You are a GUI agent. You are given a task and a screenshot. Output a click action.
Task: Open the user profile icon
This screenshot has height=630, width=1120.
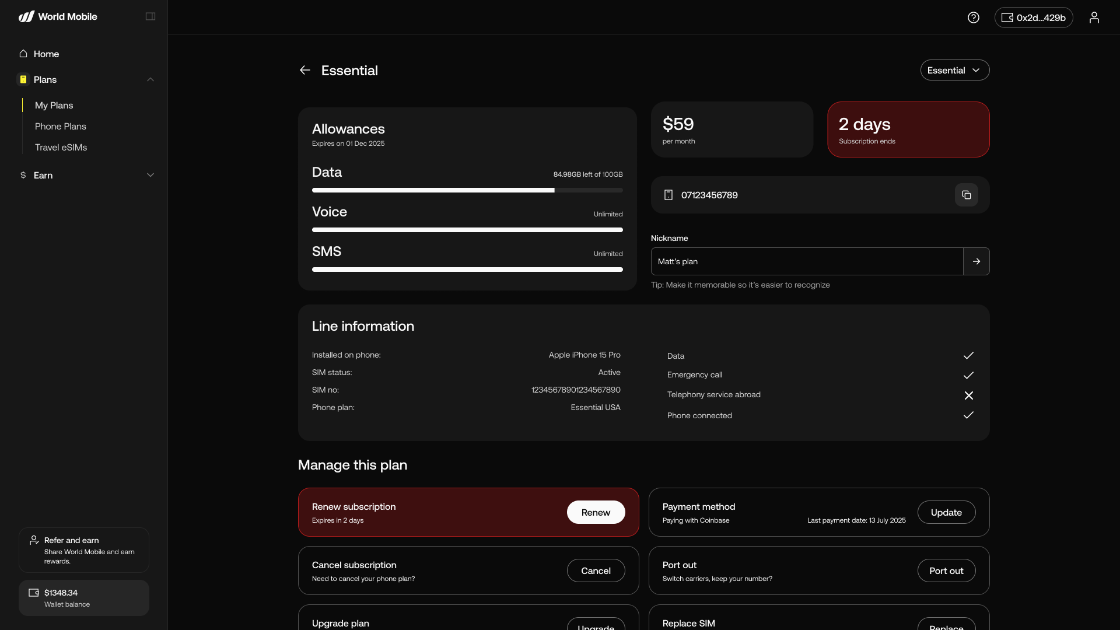click(x=1094, y=17)
